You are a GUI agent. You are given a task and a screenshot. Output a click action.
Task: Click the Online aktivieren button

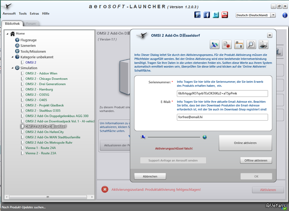tap(245, 143)
